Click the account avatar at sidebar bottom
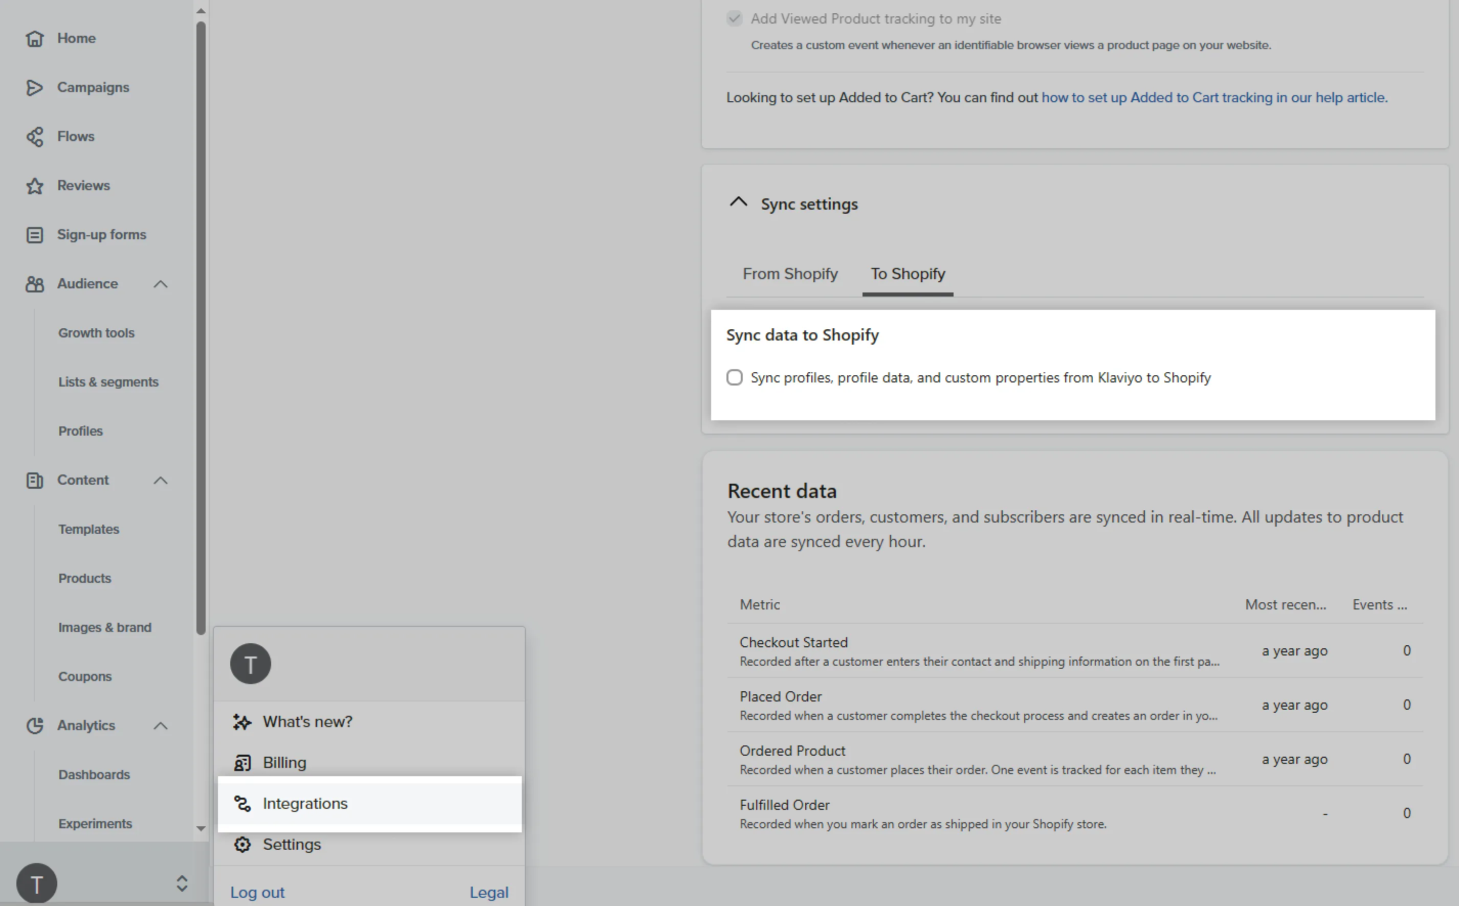Screen dimensions: 1459x906 pos(36,883)
